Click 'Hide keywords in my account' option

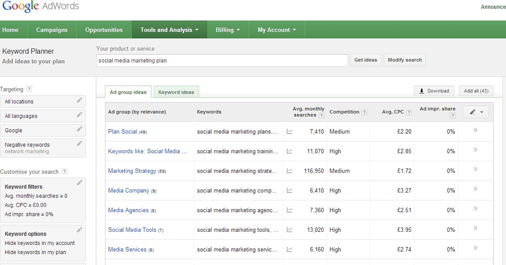(x=40, y=243)
